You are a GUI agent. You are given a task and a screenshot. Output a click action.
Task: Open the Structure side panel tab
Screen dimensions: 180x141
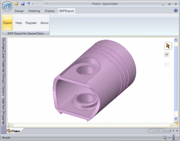[x=4, y=44]
